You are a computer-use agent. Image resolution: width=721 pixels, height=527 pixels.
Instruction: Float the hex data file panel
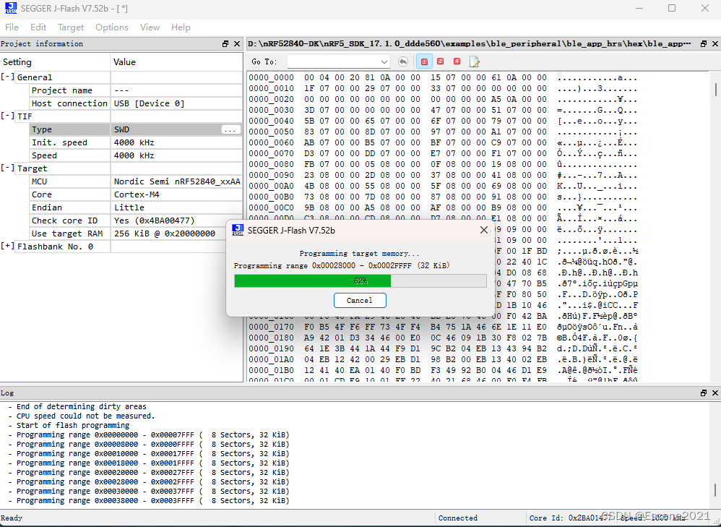[x=704, y=43]
